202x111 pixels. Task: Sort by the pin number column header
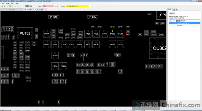tap(172, 21)
